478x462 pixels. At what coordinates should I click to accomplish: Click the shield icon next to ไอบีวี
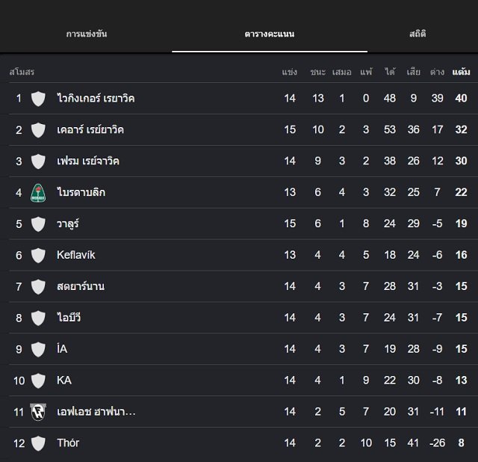[38, 318]
